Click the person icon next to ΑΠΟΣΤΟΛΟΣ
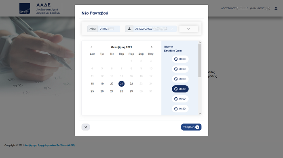 [x=129, y=29]
